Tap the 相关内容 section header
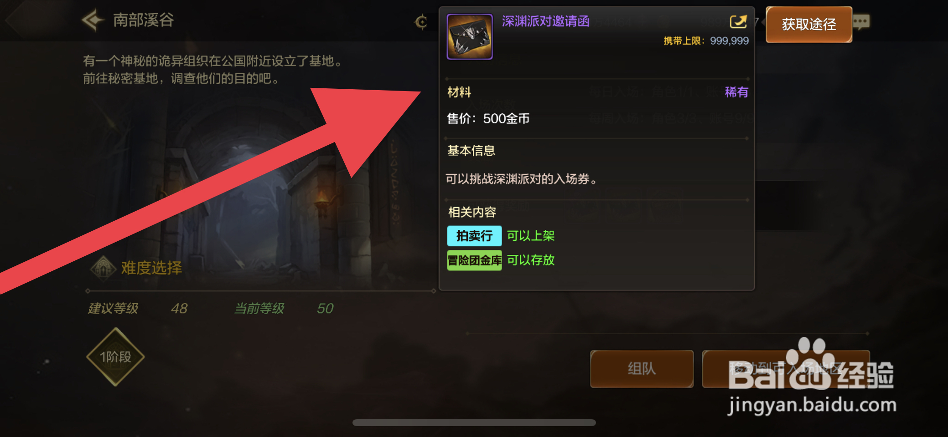Viewport: 948px width, 437px height. (472, 212)
